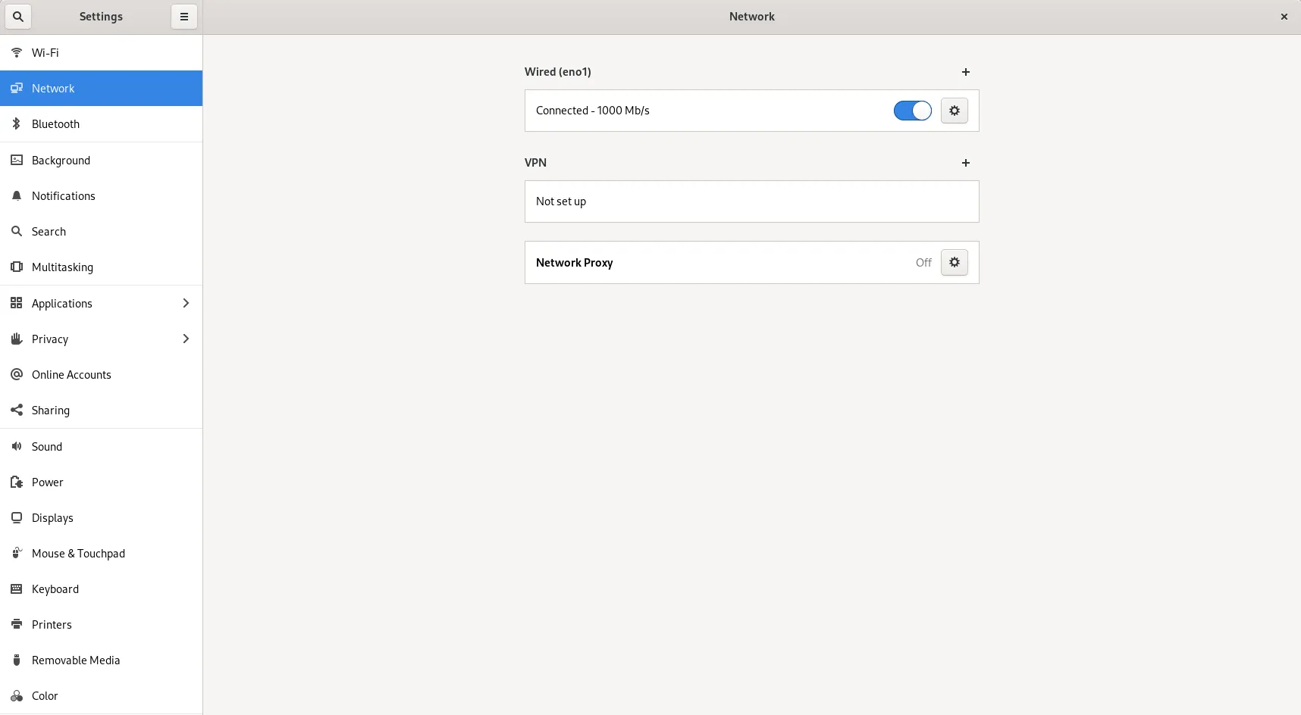Click the Power icon
Viewport: 1301px width, 715px height.
(x=17, y=482)
